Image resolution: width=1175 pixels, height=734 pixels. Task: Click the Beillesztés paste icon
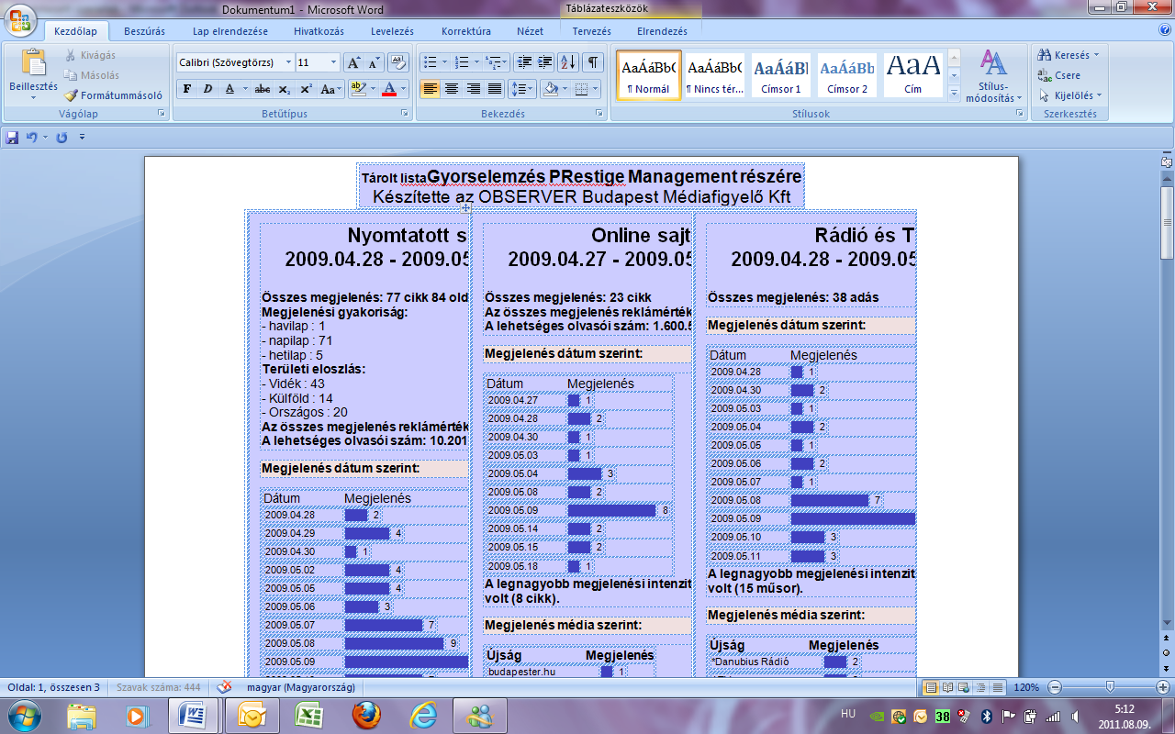(x=33, y=62)
